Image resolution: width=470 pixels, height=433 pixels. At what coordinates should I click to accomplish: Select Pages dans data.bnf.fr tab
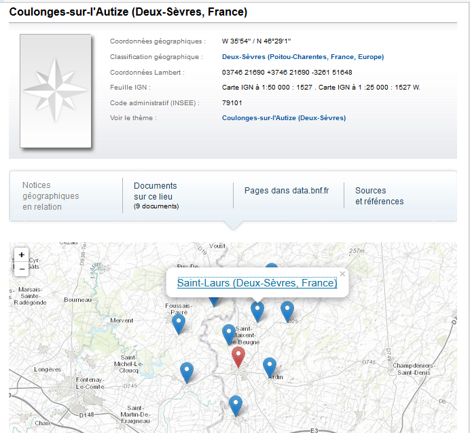[x=287, y=191]
